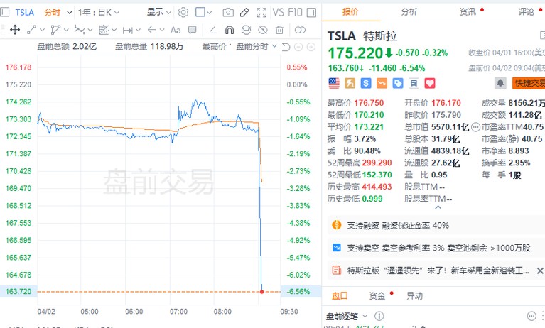The height and width of the screenshot is (328, 545).
Task: Click the price alert bell icon
Action: click(x=500, y=83)
